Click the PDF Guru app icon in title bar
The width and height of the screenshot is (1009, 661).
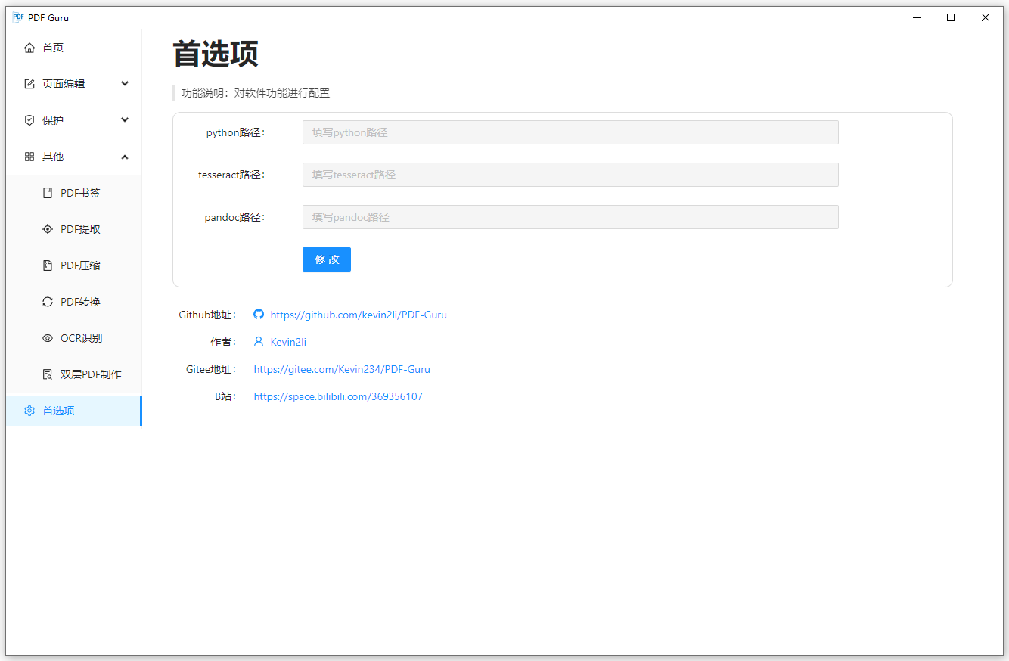pos(18,17)
